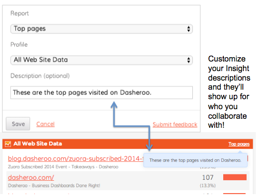Click 'Dasheroo - Business Dashboards Done Right!' subtitle
259x196 pixels.
[x=54, y=186]
